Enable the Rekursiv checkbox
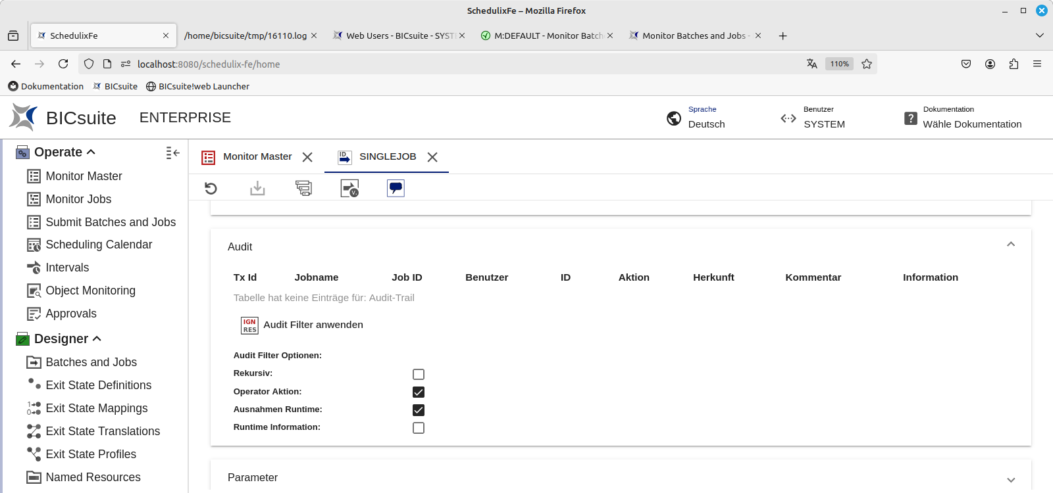The image size is (1053, 493). coord(419,375)
